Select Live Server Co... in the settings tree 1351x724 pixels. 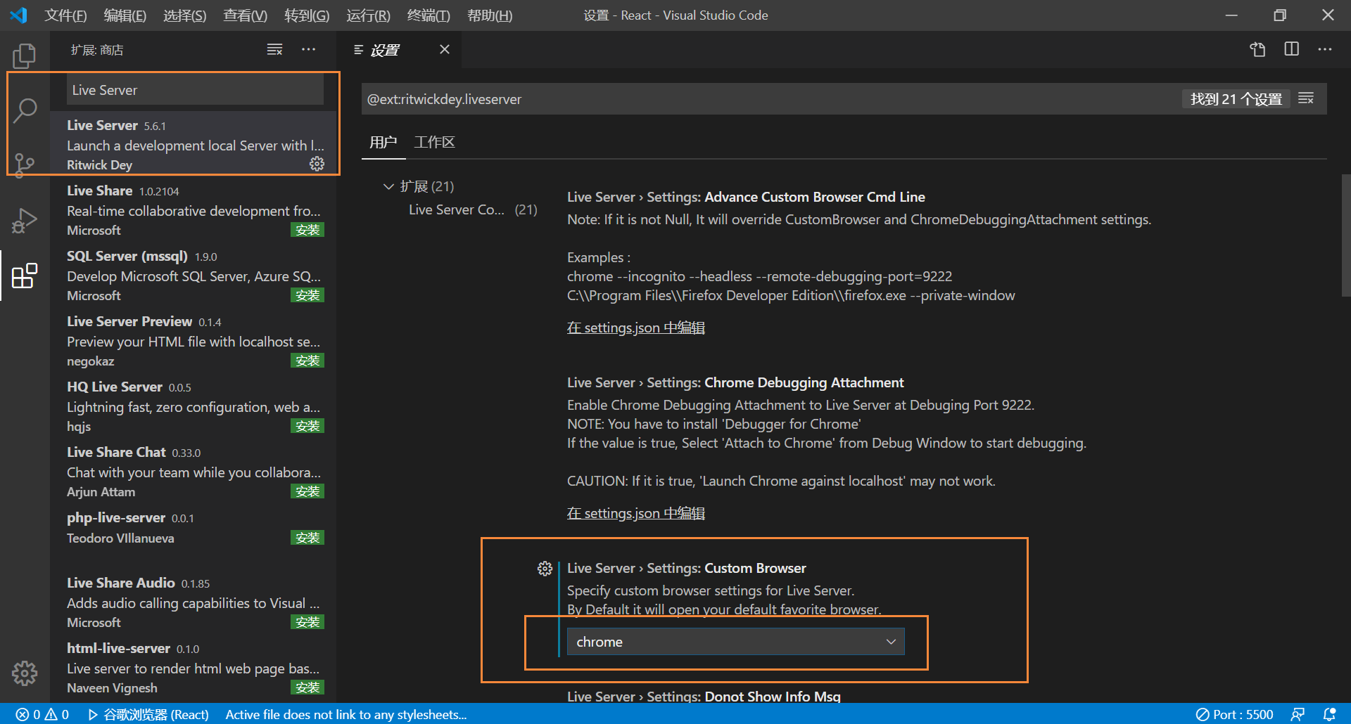pyautogui.click(x=456, y=209)
